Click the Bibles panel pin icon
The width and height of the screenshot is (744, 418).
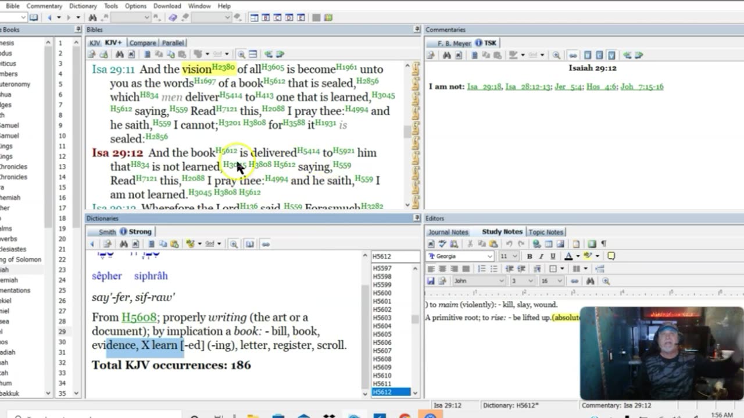(x=417, y=30)
